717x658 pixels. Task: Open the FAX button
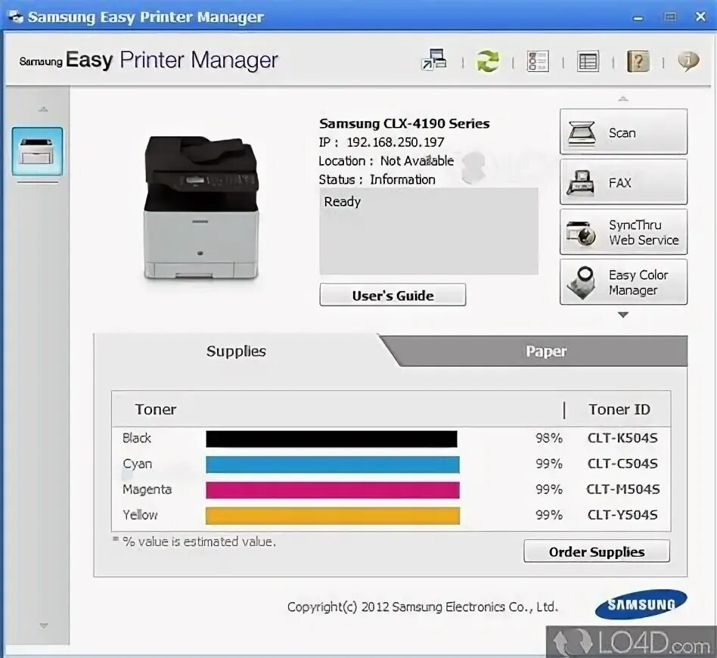(x=623, y=182)
